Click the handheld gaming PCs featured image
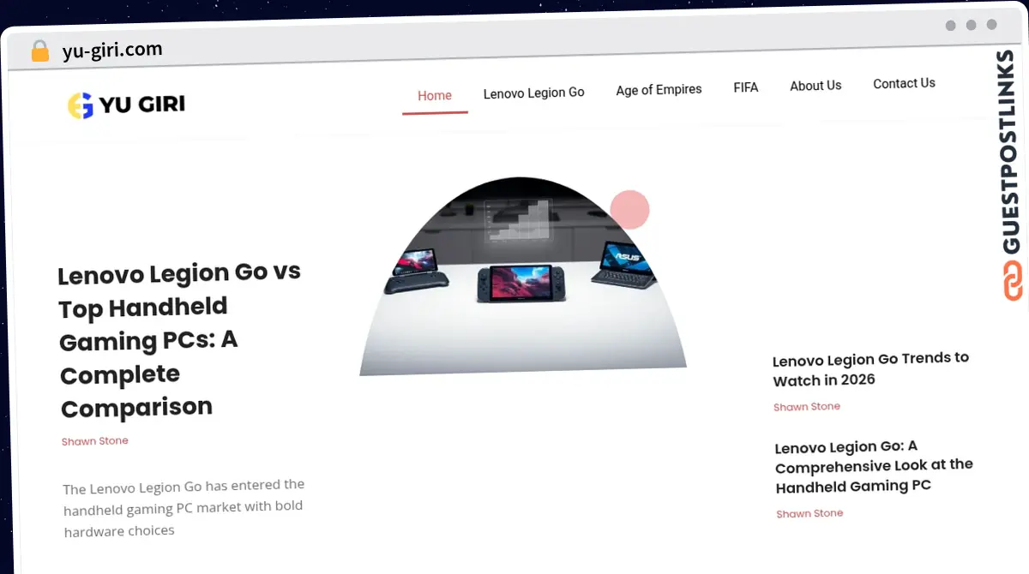Image resolution: width=1029 pixels, height=574 pixels. coord(523,277)
